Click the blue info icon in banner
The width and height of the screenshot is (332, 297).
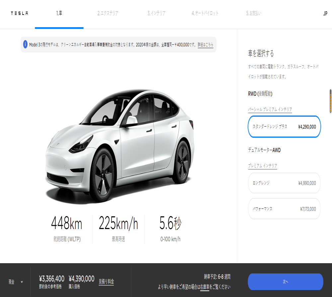[x=25, y=44]
